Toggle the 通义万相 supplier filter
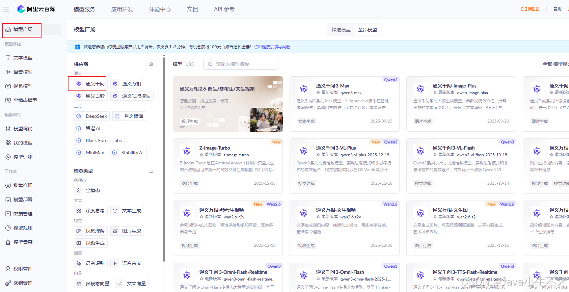Screen dimensions: 569x292 point(127,84)
